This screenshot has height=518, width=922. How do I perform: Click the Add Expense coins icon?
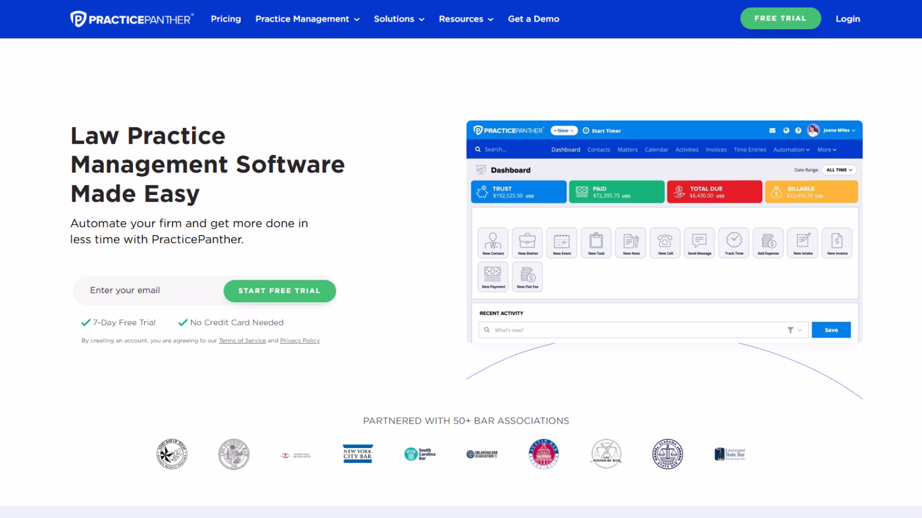point(769,242)
